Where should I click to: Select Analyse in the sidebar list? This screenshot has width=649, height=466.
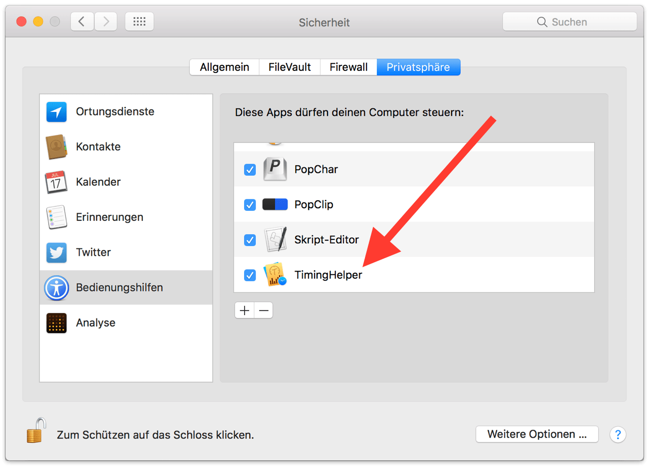[x=126, y=323]
